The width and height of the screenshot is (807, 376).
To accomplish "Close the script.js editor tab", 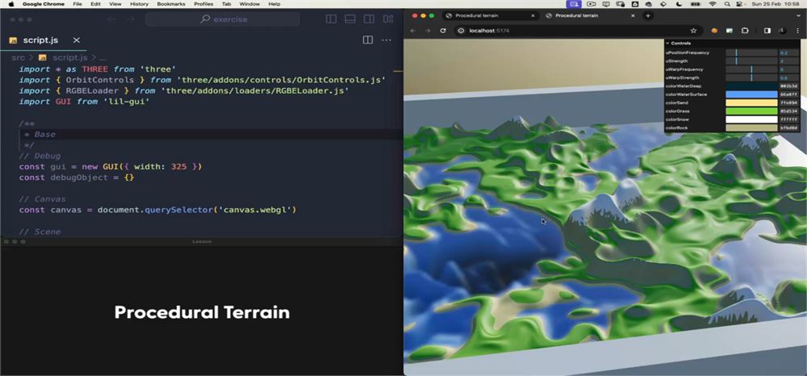I will pos(76,40).
